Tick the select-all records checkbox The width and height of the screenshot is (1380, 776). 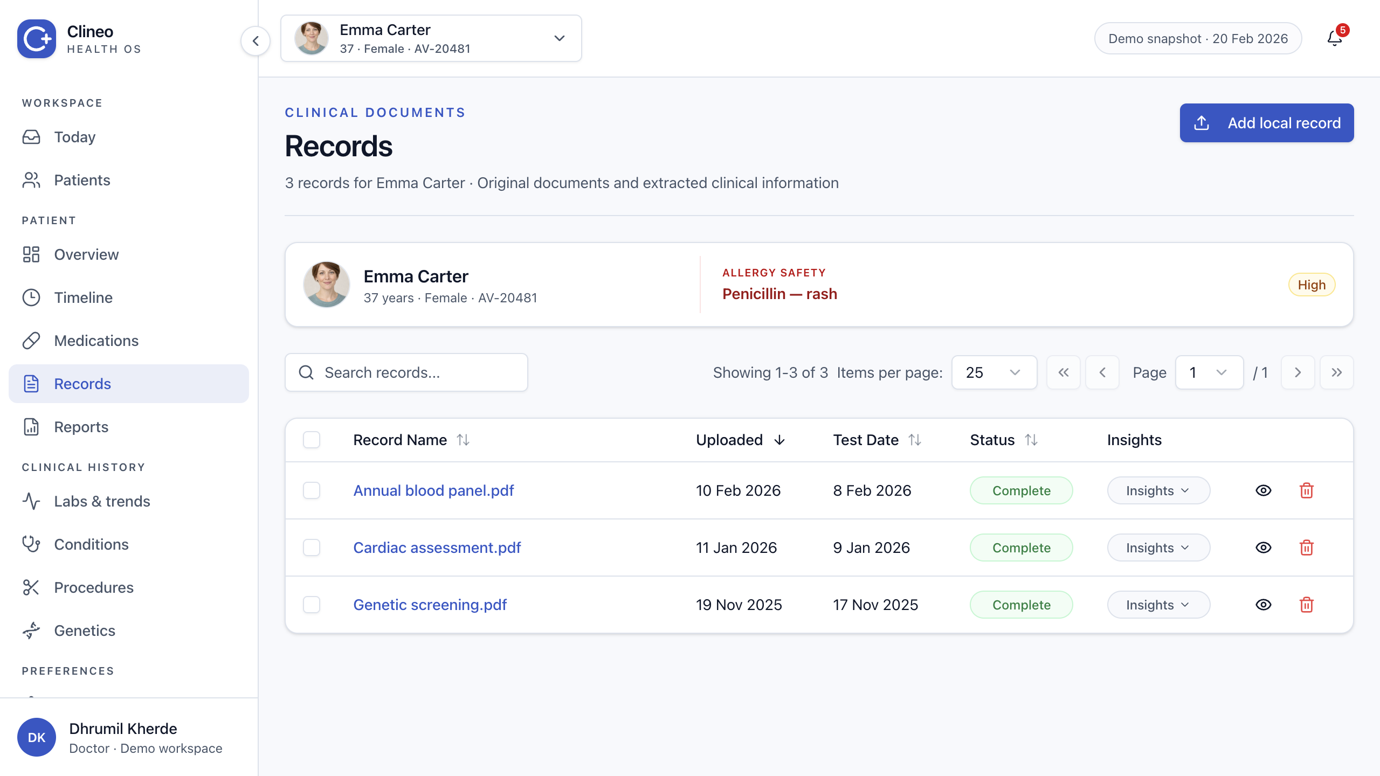tap(312, 440)
